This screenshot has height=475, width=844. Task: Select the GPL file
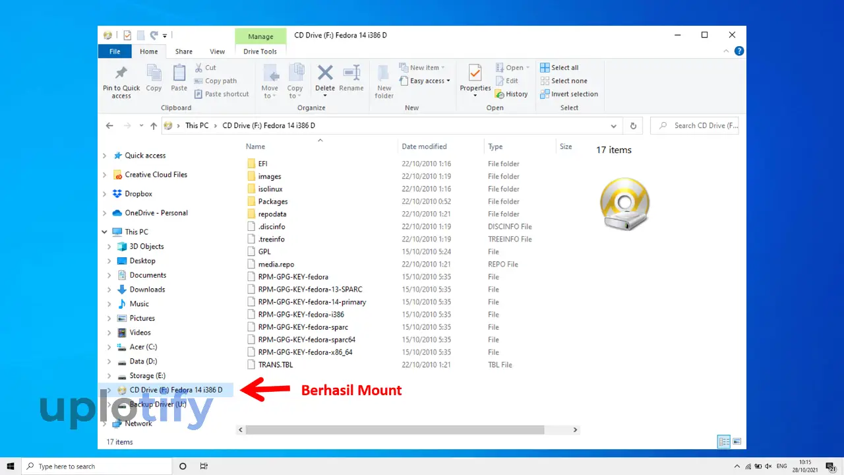point(264,251)
